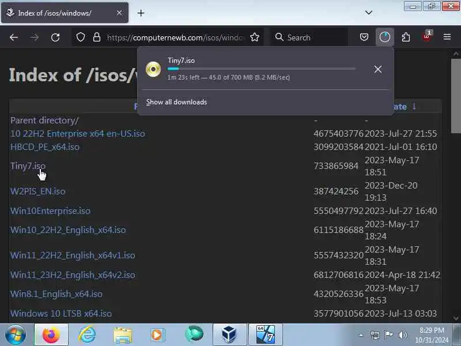Focus the URL address bar
Image resolution: width=461 pixels, height=346 pixels.
(175, 37)
